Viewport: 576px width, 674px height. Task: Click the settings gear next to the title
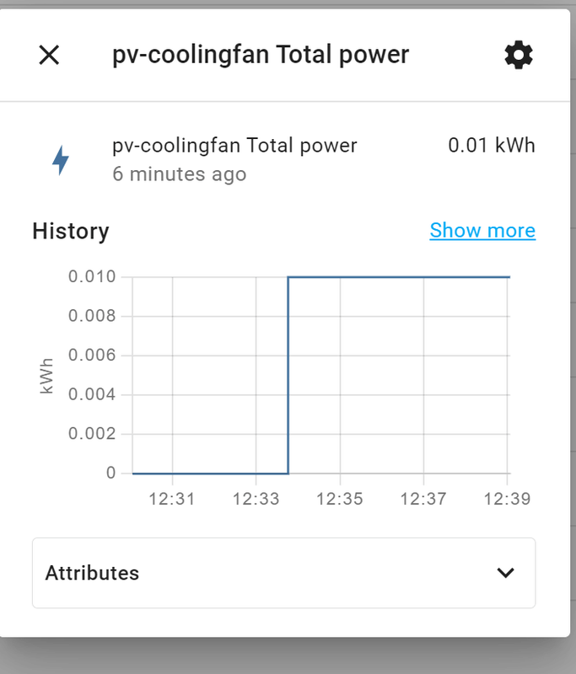coord(517,54)
